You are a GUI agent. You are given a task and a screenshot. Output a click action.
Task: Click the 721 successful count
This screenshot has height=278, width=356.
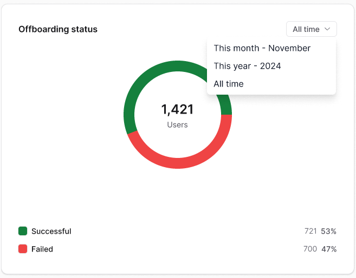click(x=310, y=231)
